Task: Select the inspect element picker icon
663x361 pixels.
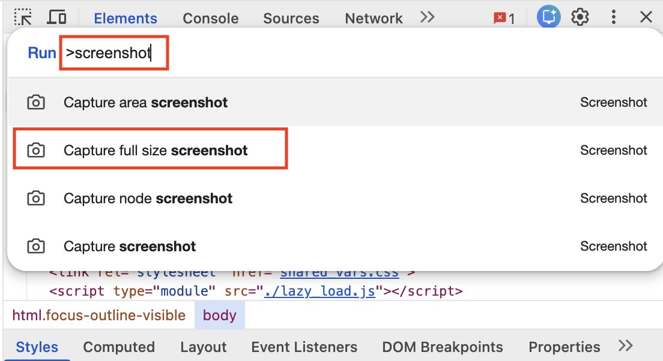Action: coord(23,17)
